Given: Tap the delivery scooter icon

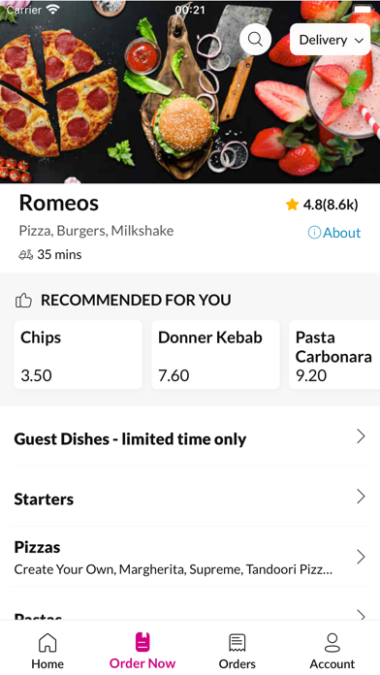Looking at the screenshot, I should [26, 255].
